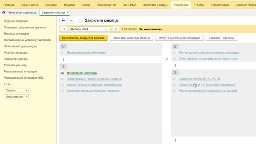Open the Банк и касса section
The image size is (256, 144).
point(30,5)
